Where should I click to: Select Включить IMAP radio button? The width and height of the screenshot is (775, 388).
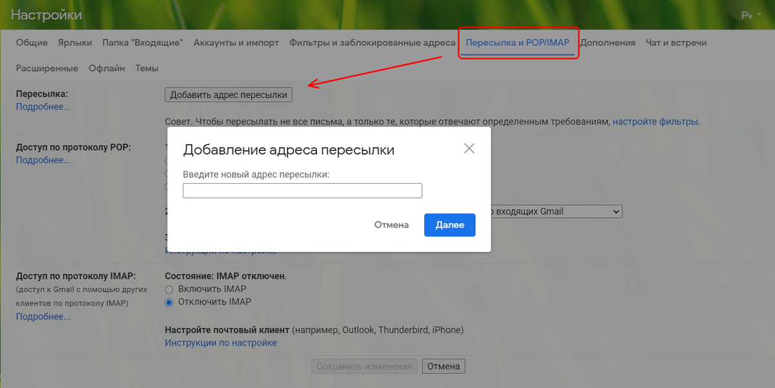tap(169, 289)
